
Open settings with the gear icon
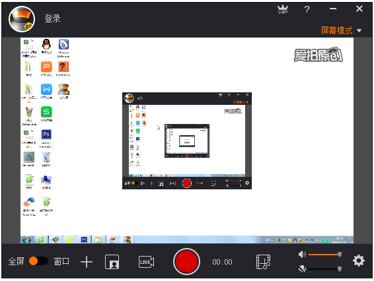[x=359, y=261]
